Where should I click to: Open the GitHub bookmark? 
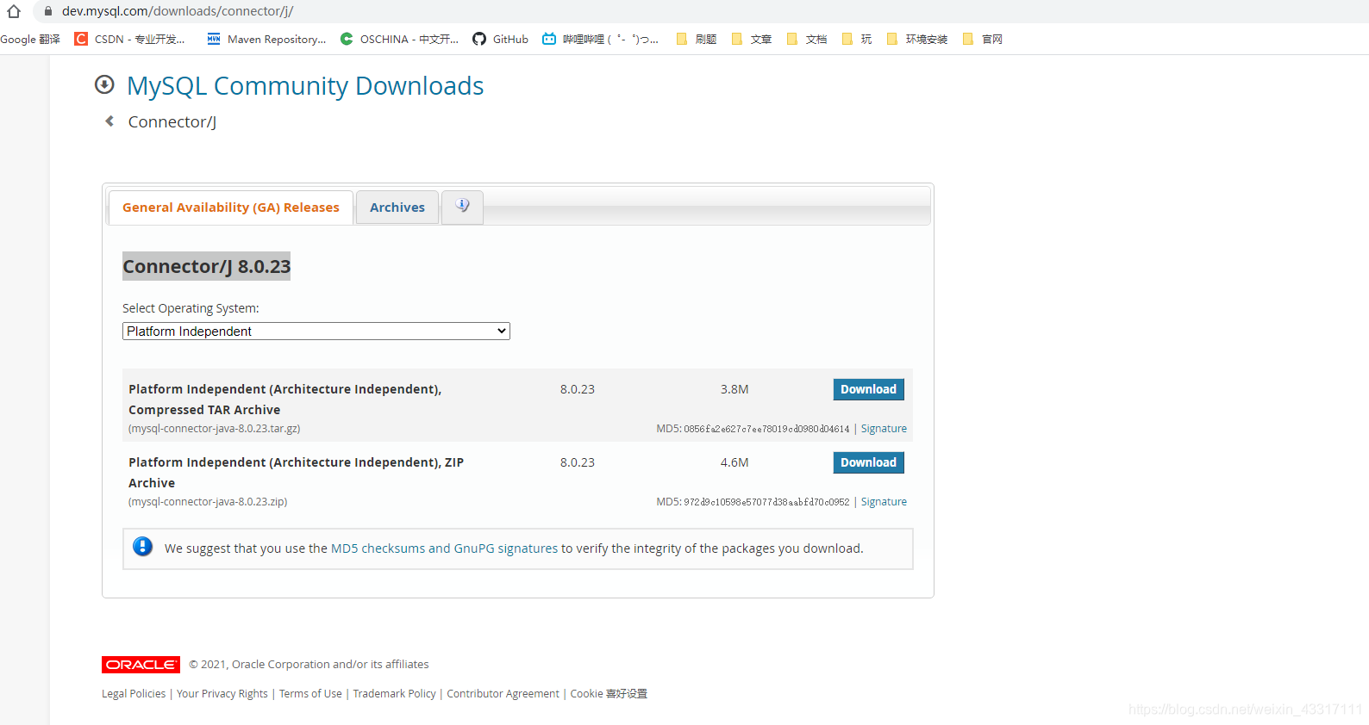coord(500,39)
